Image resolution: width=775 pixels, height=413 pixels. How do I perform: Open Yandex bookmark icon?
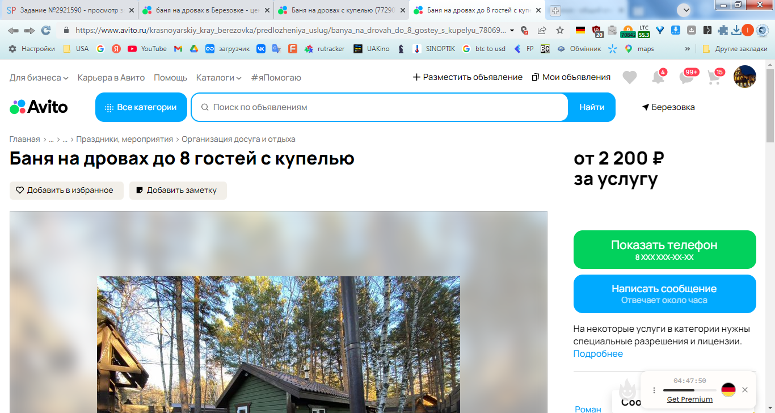point(116,49)
